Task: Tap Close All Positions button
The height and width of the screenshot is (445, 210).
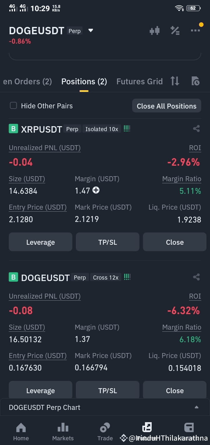Action: click(x=167, y=106)
